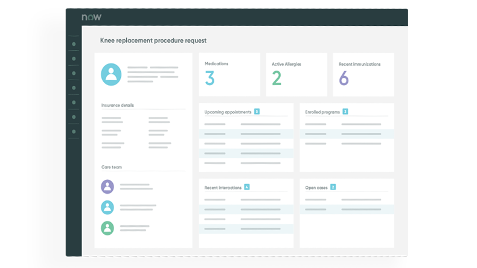
Task: Open the Active Allergies count card
Action: click(x=296, y=74)
